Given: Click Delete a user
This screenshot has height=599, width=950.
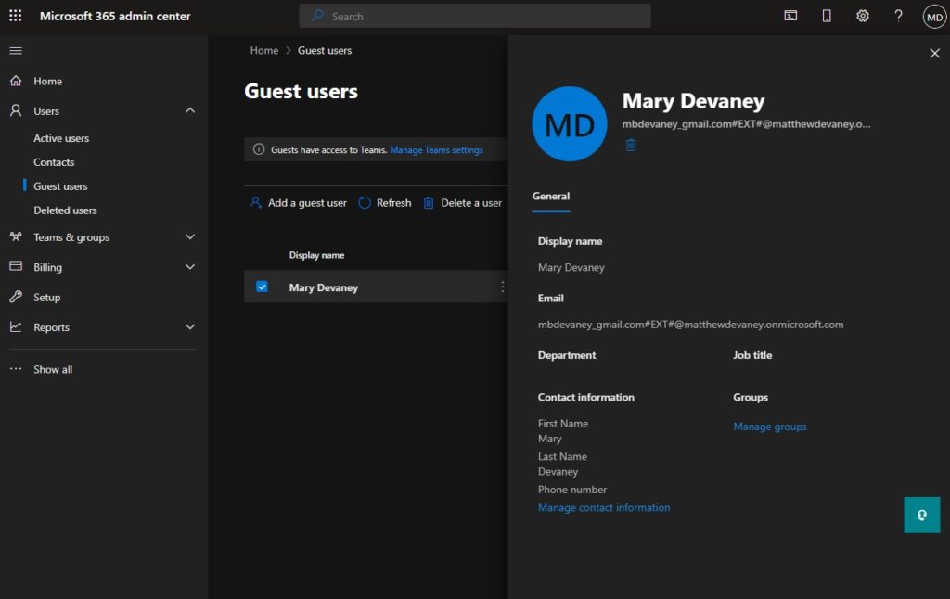Looking at the screenshot, I should coord(462,203).
